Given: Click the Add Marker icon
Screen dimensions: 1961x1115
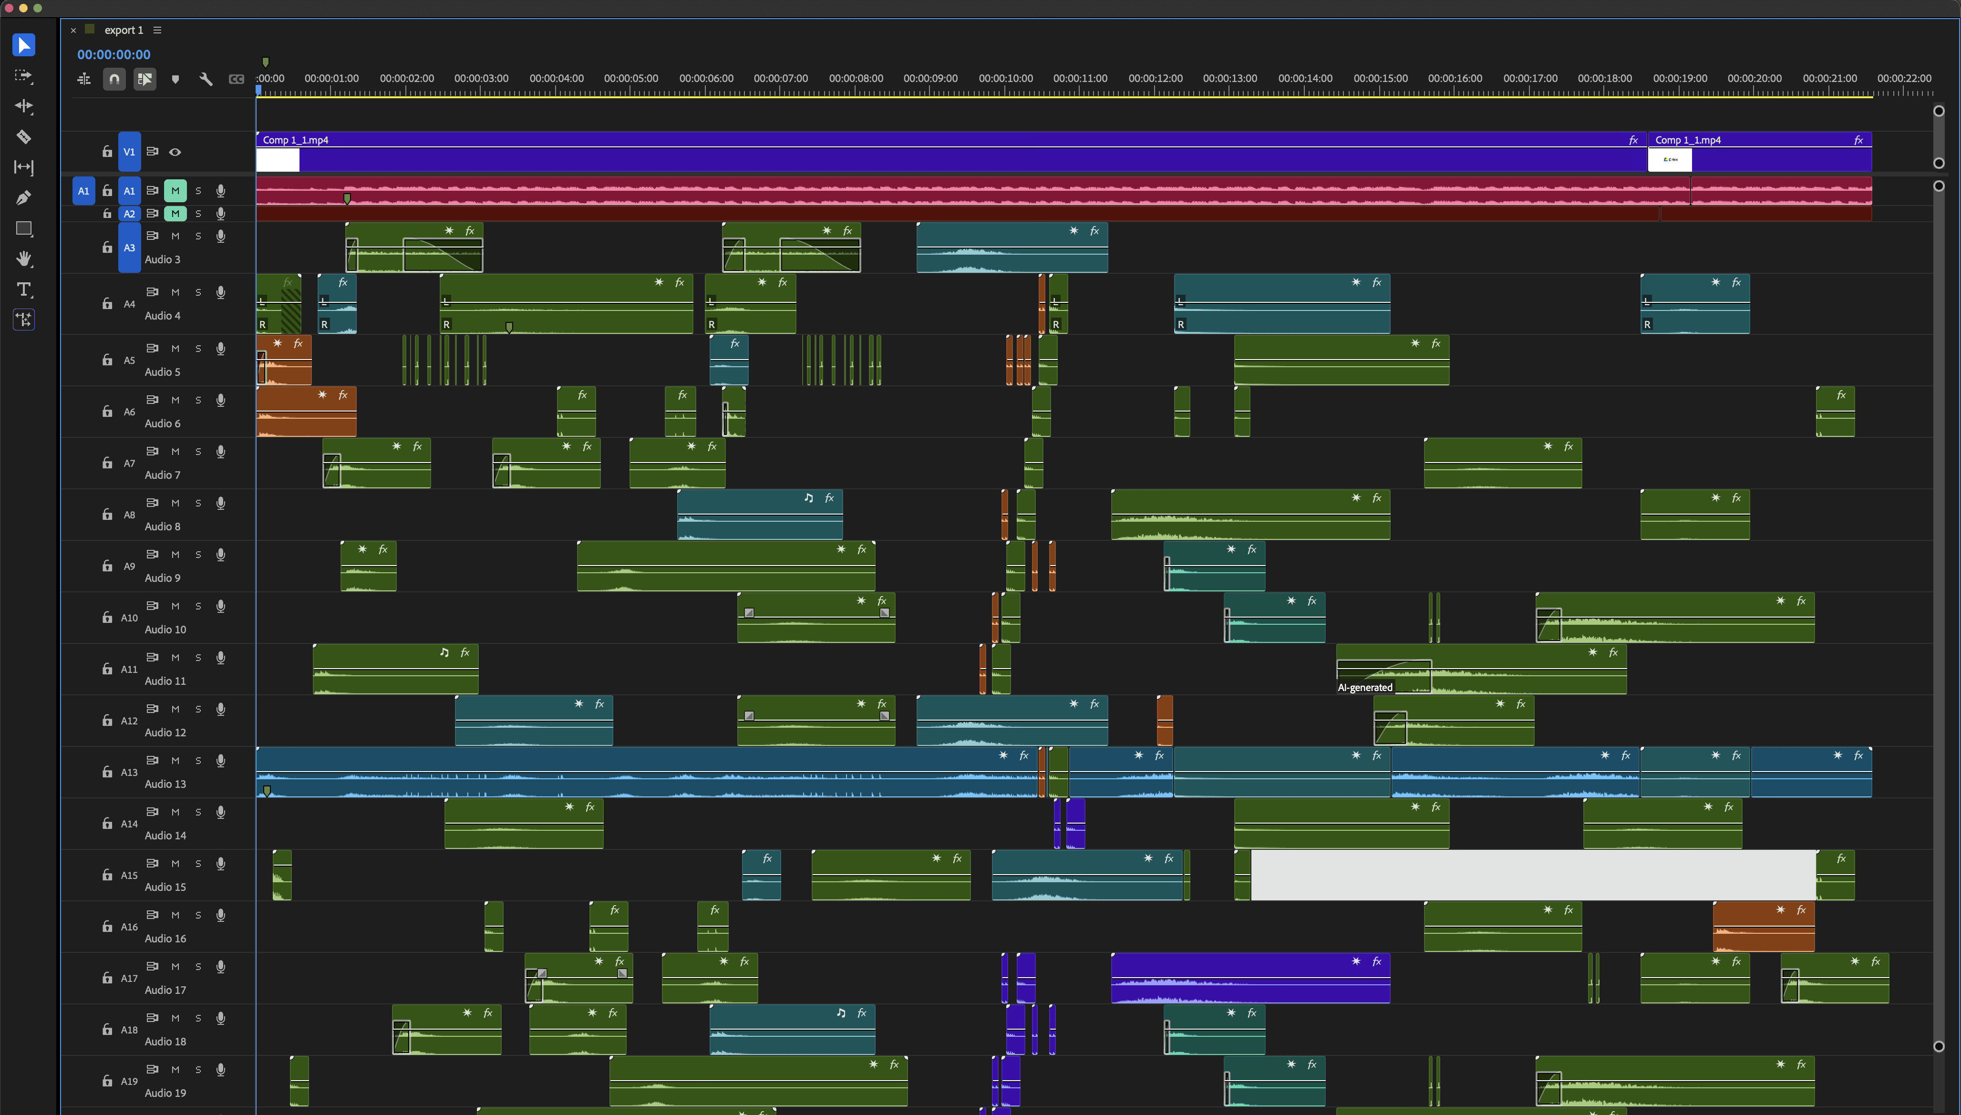Looking at the screenshot, I should click(x=175, y=79).
